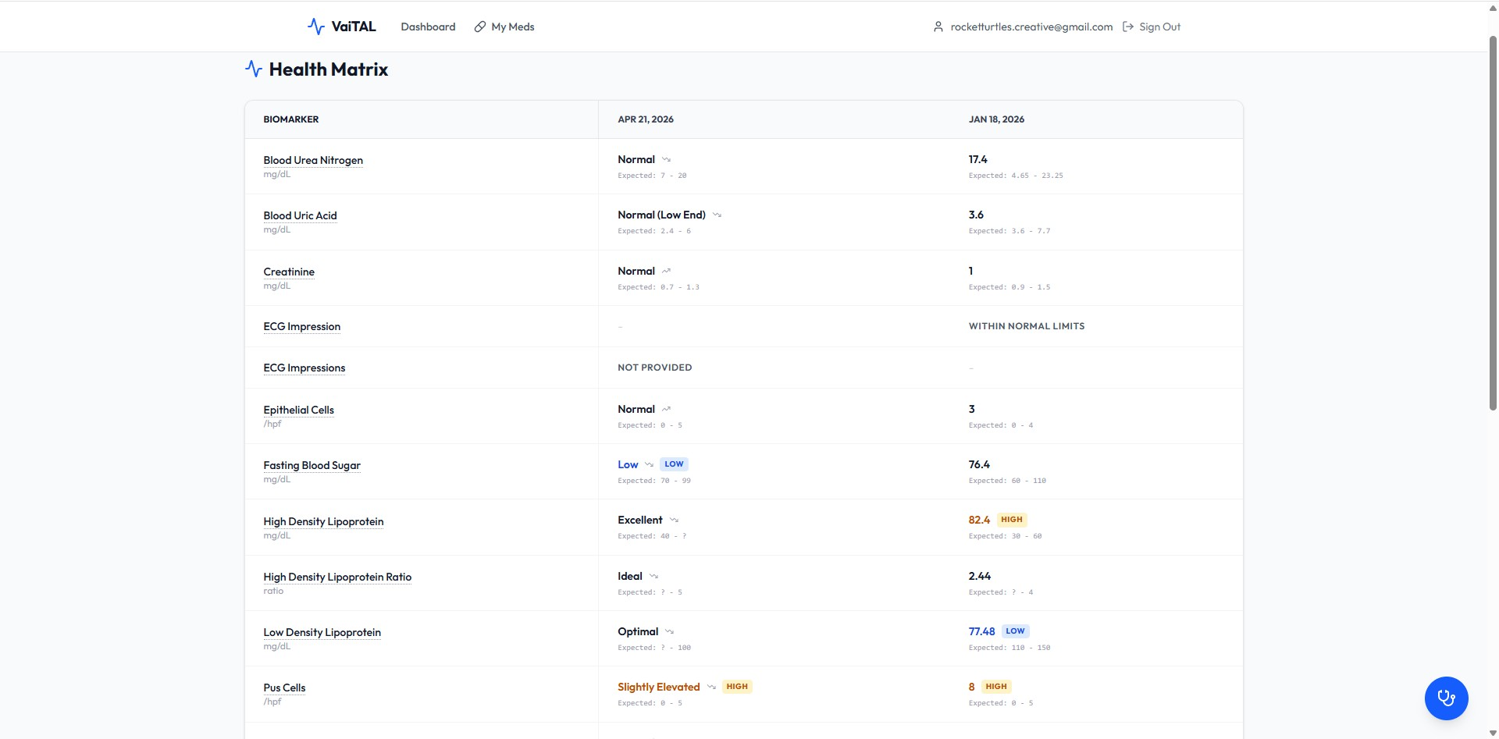The width and height of the screenshot is (1499, 739).
Task: Open High Density Lipoprotein Ratio biomarker
Action: (337, 577)
